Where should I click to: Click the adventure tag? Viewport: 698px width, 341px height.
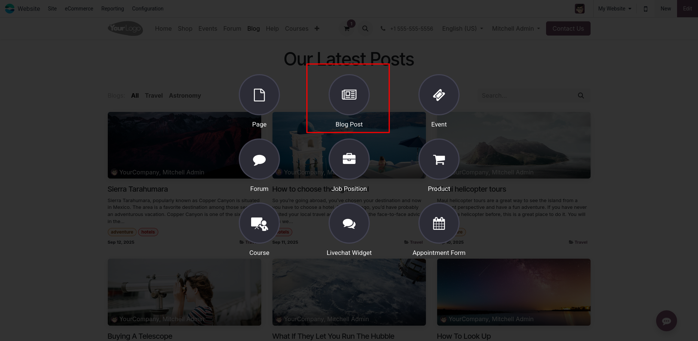pos(122,232)
